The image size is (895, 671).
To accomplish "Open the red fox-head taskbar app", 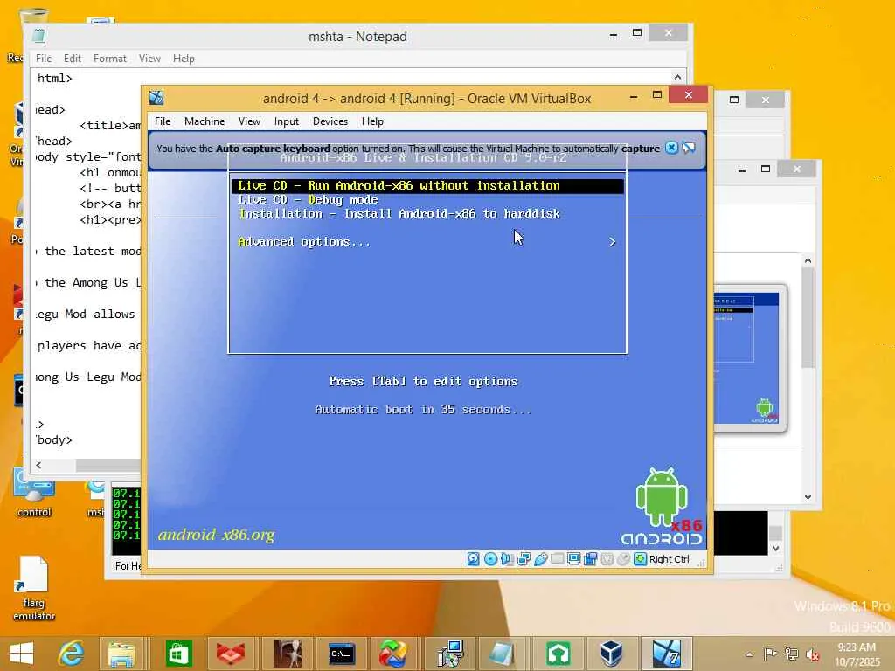I will [231, 654].
